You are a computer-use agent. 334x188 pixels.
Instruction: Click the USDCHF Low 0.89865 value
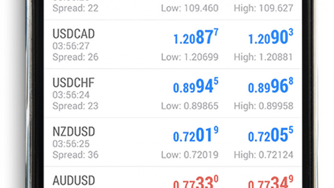[190, 106]
